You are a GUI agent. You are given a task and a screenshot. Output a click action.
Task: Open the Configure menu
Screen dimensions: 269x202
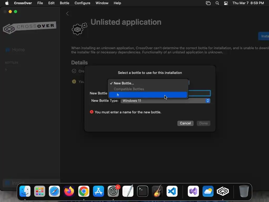pos(82,3)
